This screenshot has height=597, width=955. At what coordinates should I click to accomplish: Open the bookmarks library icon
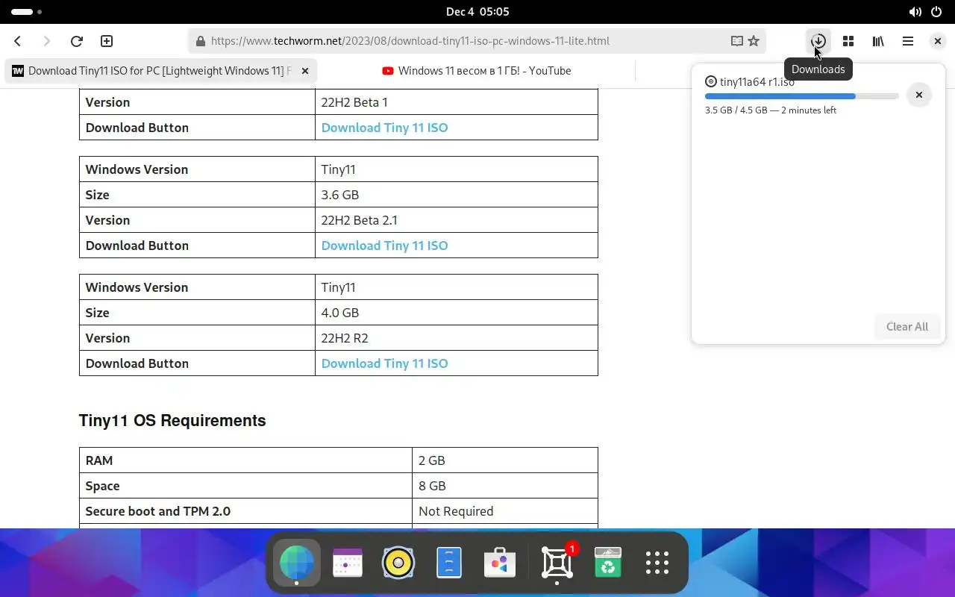[x=878, y=41]
